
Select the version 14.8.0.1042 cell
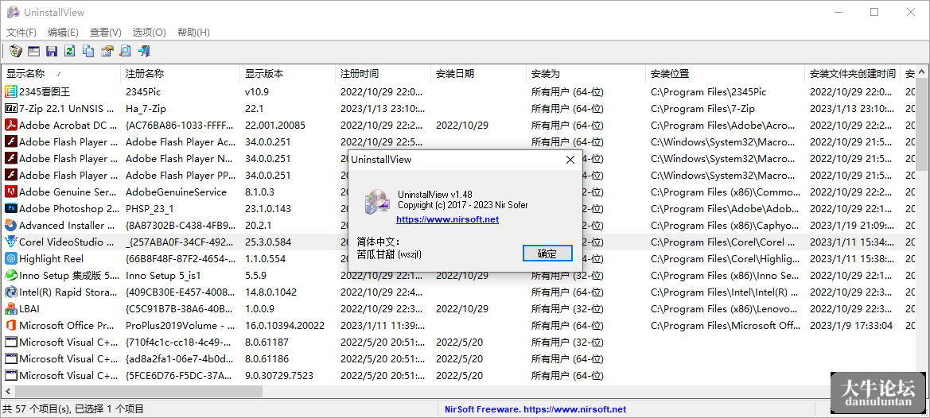click(271, 292)
